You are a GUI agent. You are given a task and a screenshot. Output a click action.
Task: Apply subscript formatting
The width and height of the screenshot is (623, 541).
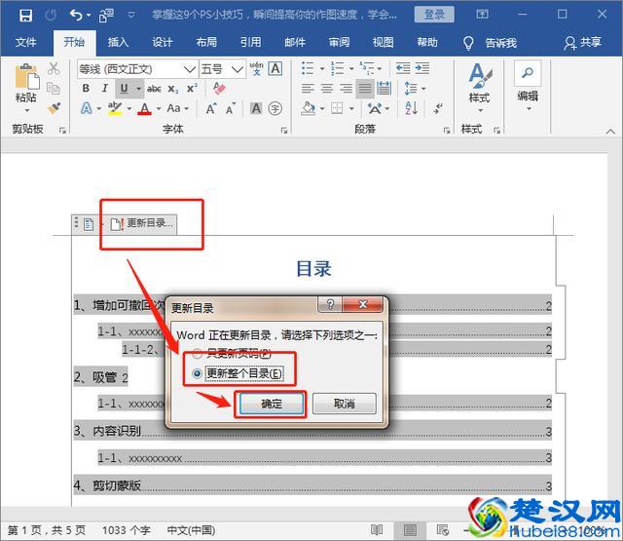(173, 89)
